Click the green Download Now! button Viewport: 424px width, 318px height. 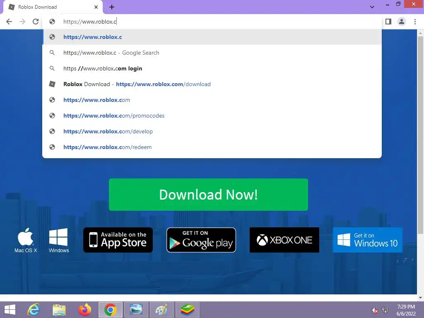tap(208, 195)
